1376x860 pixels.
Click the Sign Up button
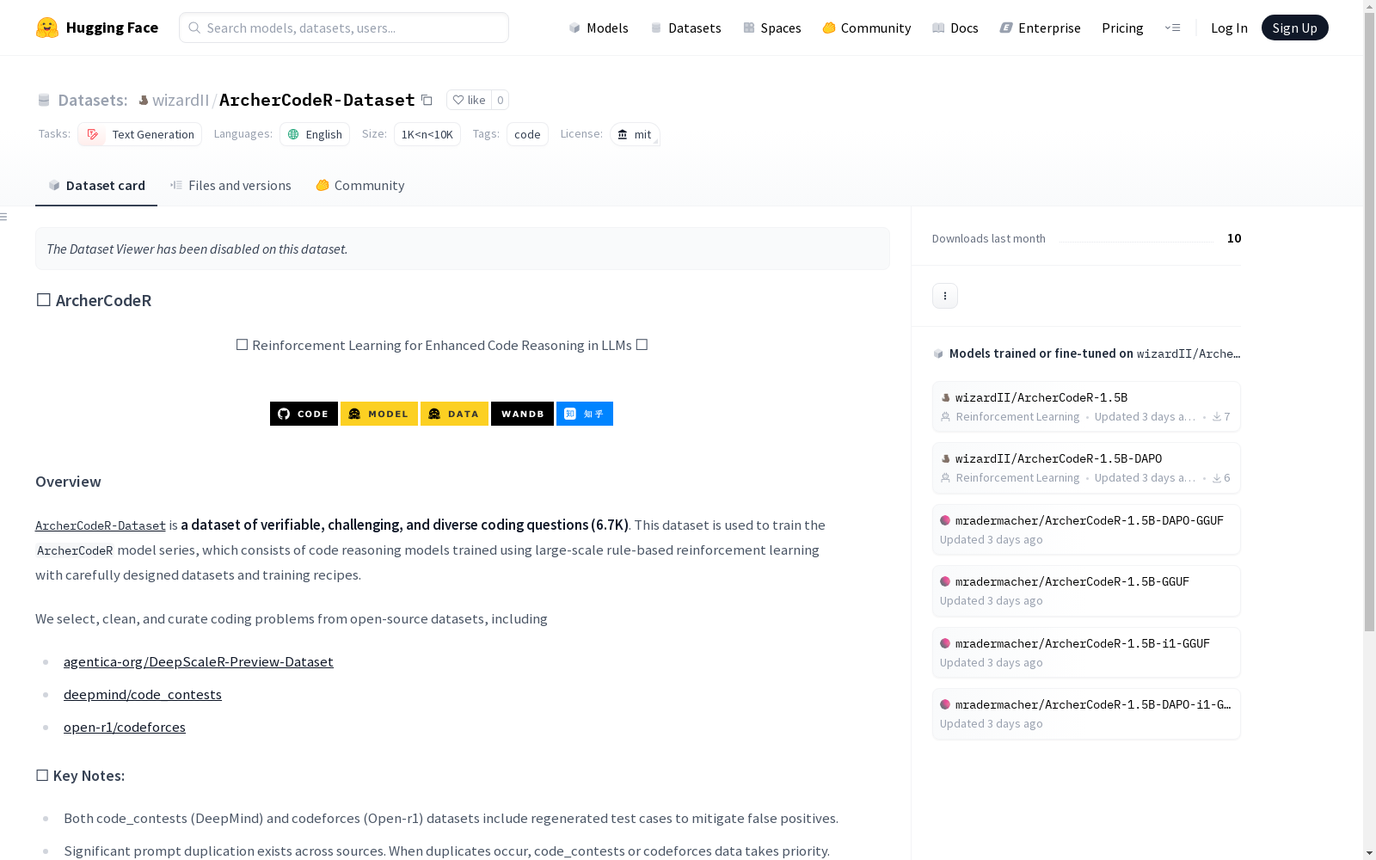point(1295,28)
